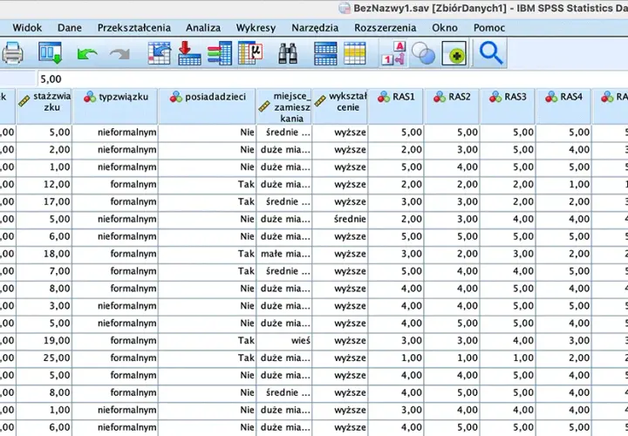
Task: Click RAS1 cell in the 19,00 row
Action: pyautogui.click(x=396, y=341)
